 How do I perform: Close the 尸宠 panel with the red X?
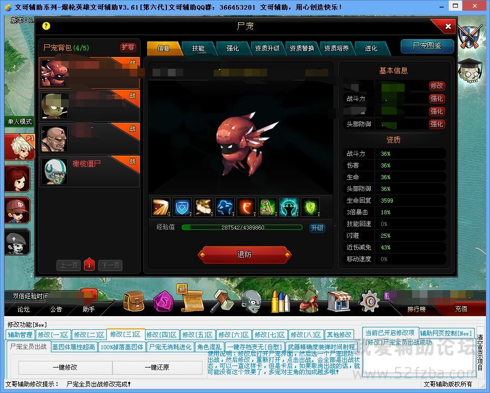448,26
